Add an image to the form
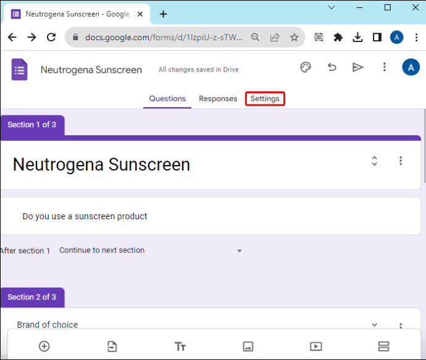The height and width of the screenshot is (360, 426). pos(248,346)
